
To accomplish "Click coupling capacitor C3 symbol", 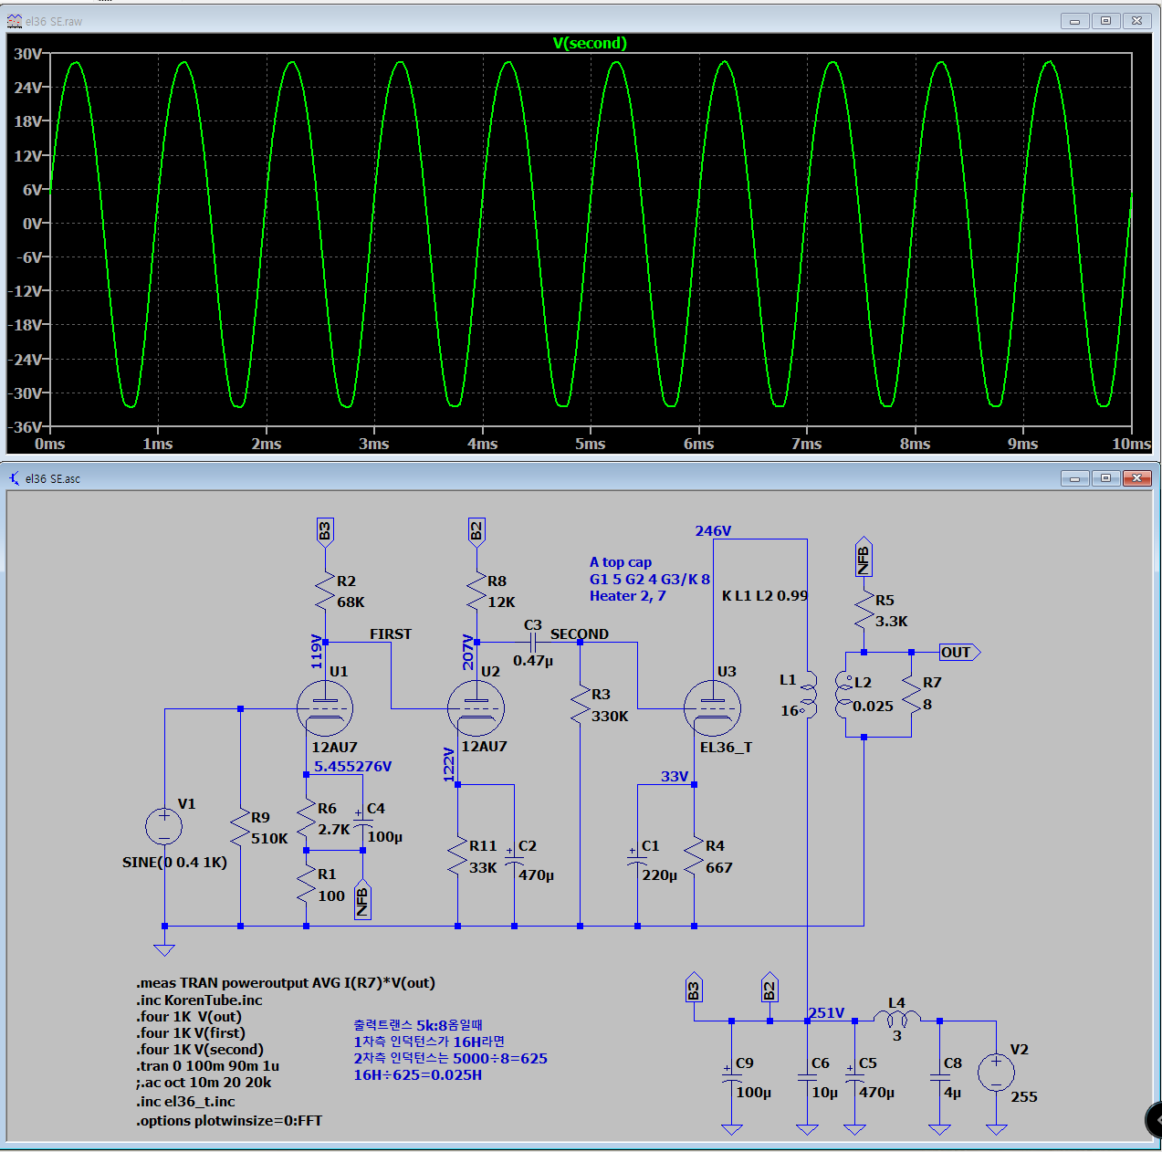I will [533, 642].
